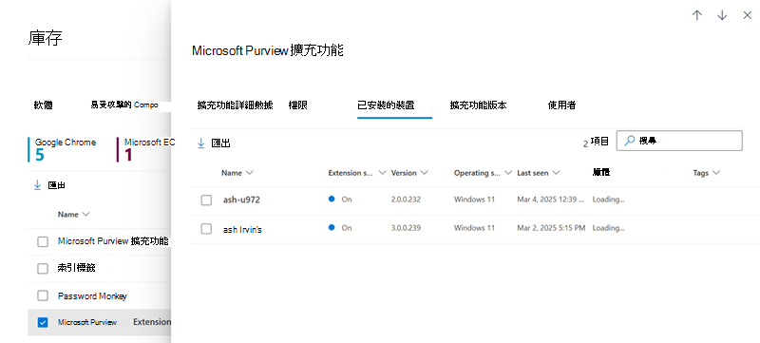Sort inventory list by Name column
The image size is (760, 343).
coord(74,214)
